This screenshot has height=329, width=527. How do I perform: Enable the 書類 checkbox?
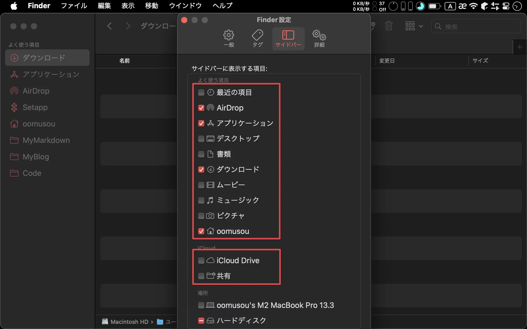point(201,154)
